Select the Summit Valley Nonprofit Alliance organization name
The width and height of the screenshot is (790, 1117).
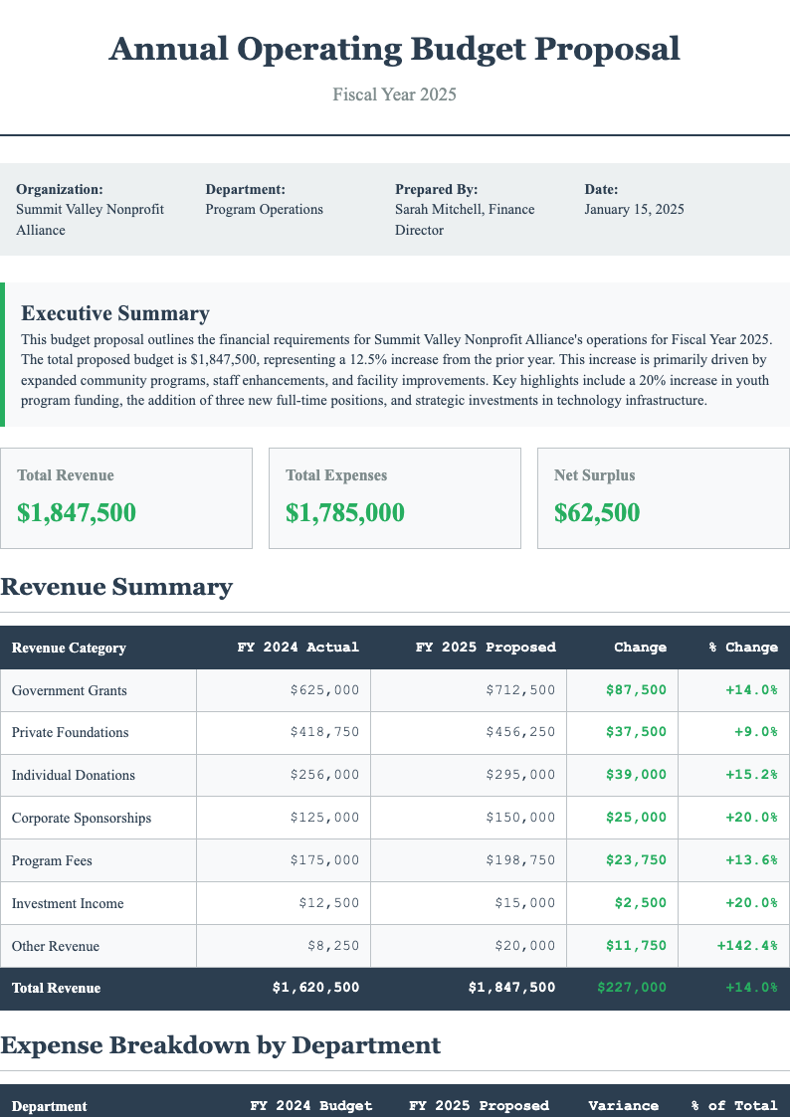pyautogui.click(x=90, y=220)
